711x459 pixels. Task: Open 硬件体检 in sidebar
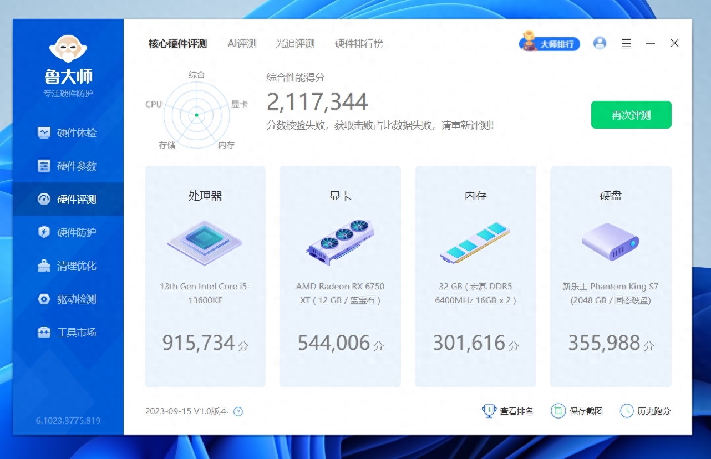tap(68, 133)
